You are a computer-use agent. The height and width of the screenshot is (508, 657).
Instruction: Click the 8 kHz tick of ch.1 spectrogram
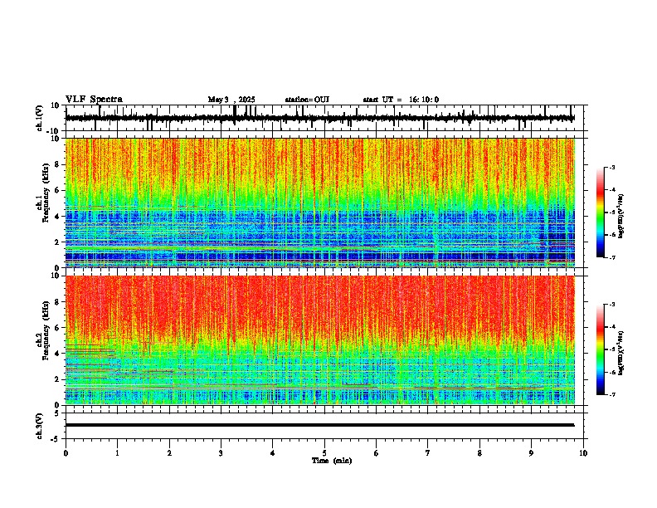point(57,164)
